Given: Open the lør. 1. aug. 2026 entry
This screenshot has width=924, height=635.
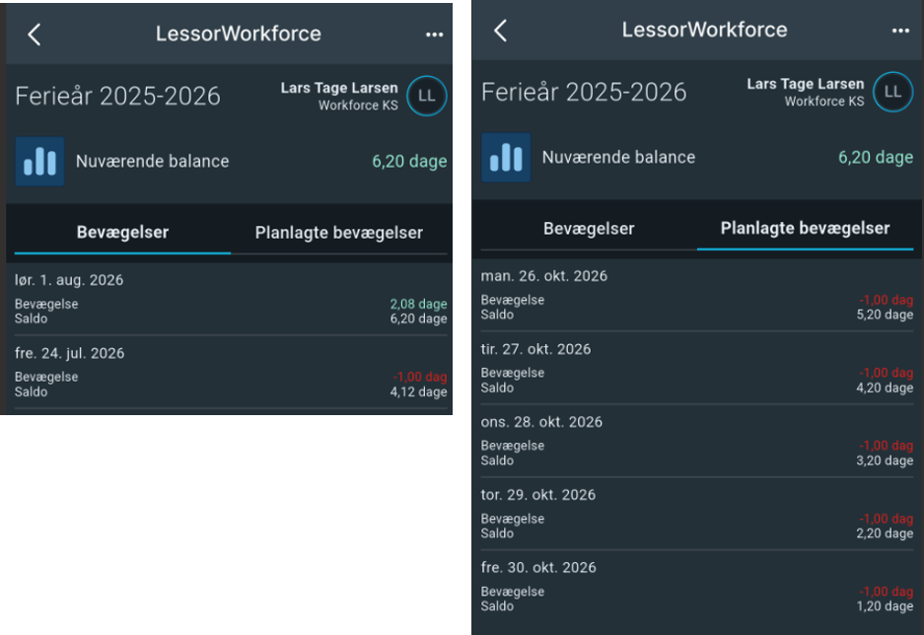Looking at the screenshot, I should [x=231, y=299].
